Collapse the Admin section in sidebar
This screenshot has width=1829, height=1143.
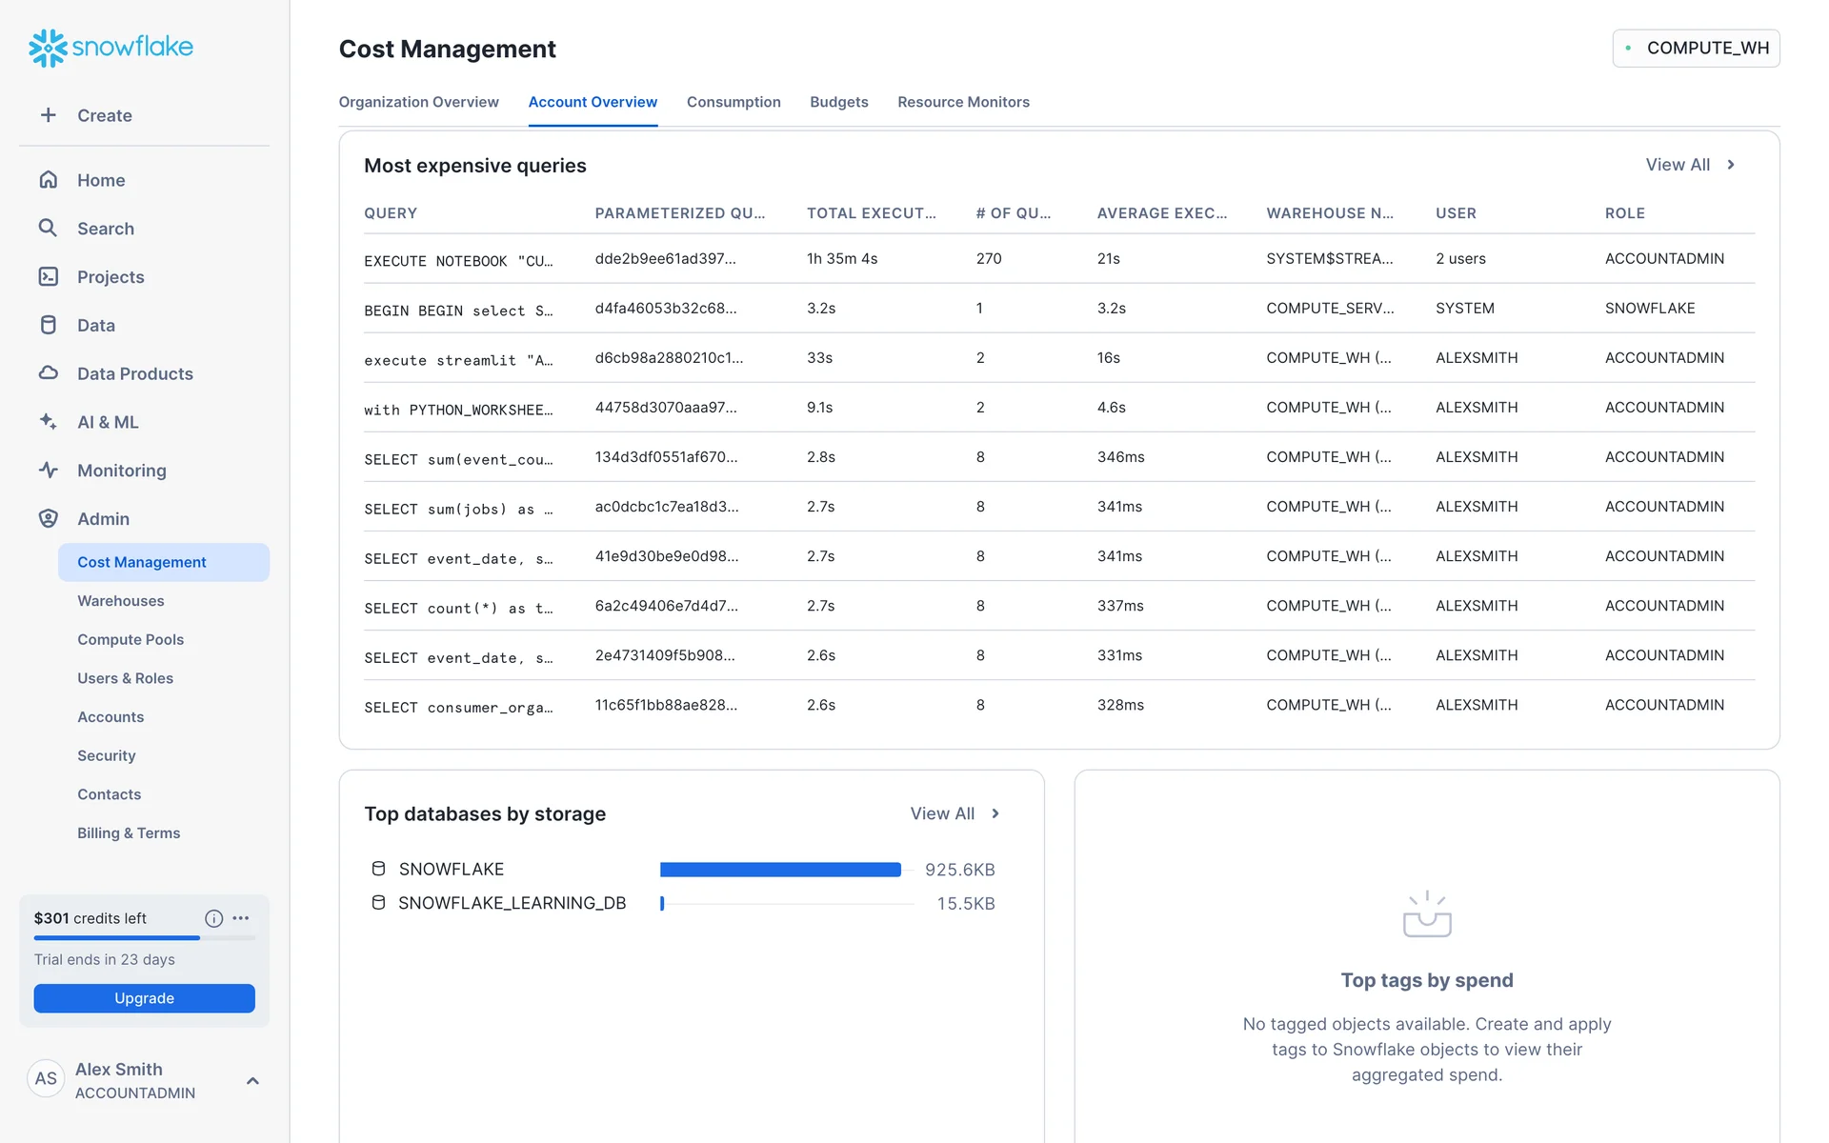coord(103,519)
